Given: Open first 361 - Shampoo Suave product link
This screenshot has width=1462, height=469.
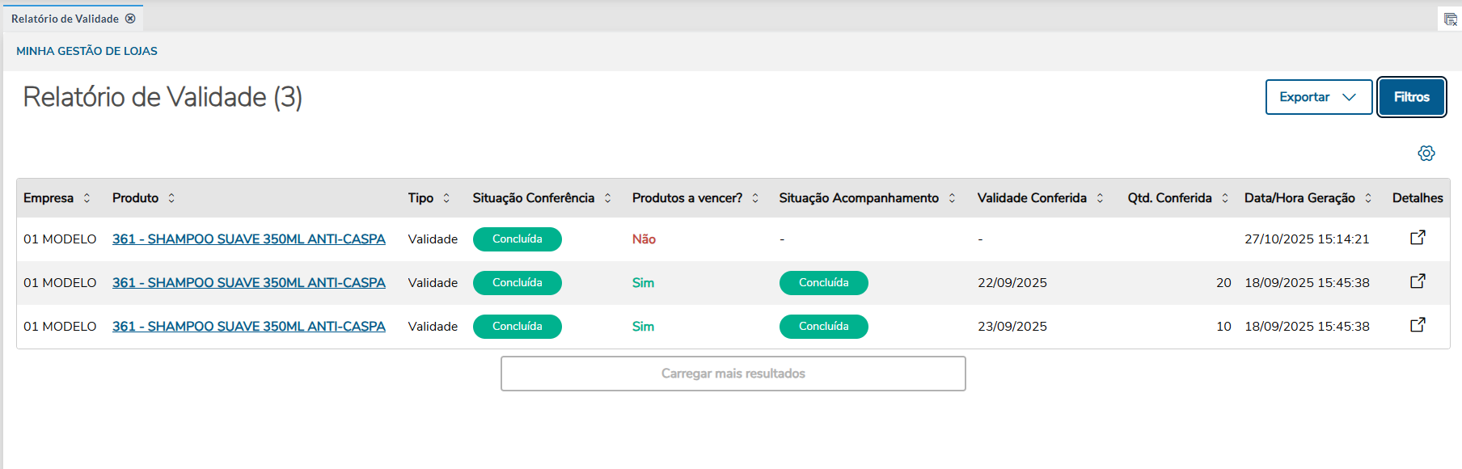Looking at the screenshot, I should pos(248,239).
